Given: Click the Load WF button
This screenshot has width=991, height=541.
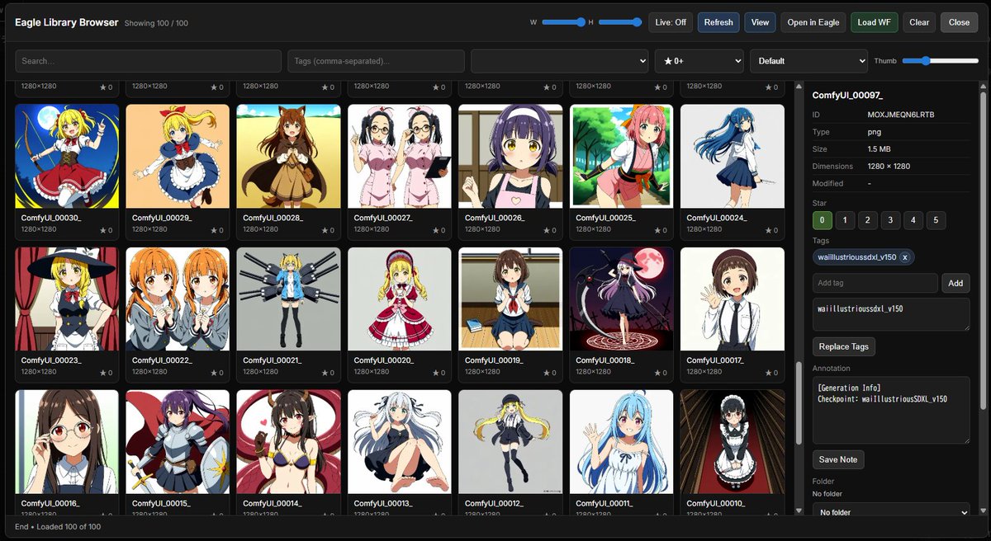Looking at the screenshot, I should [875, 22].
